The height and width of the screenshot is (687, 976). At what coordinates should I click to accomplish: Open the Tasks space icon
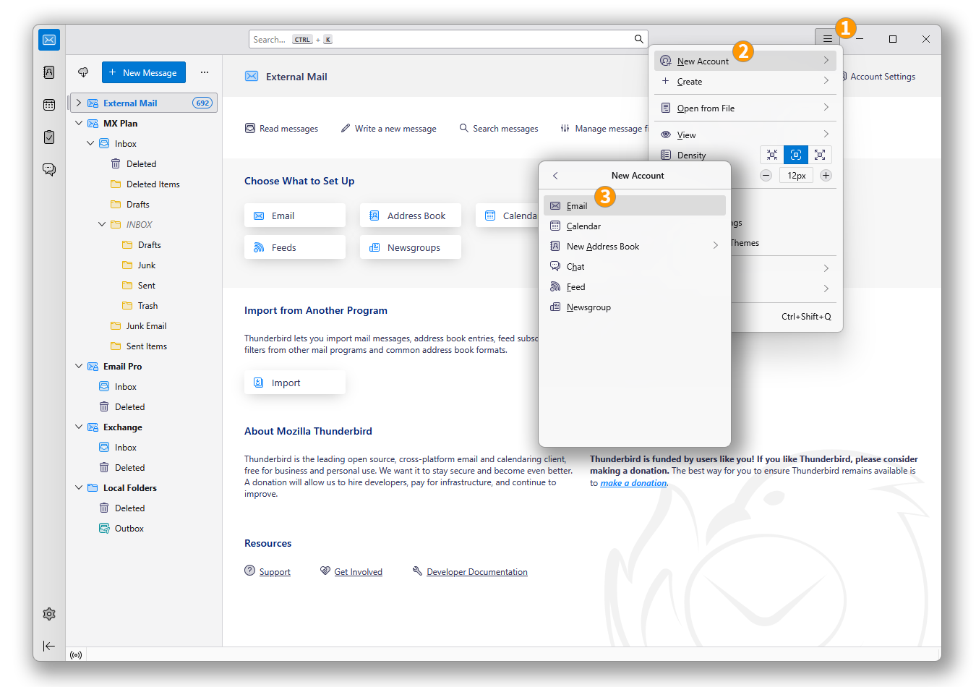49,137
